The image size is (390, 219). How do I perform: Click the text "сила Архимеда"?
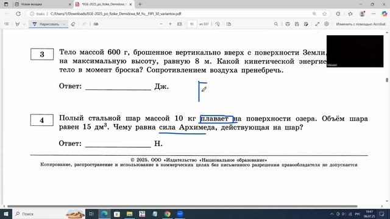[x=187, y=127]
